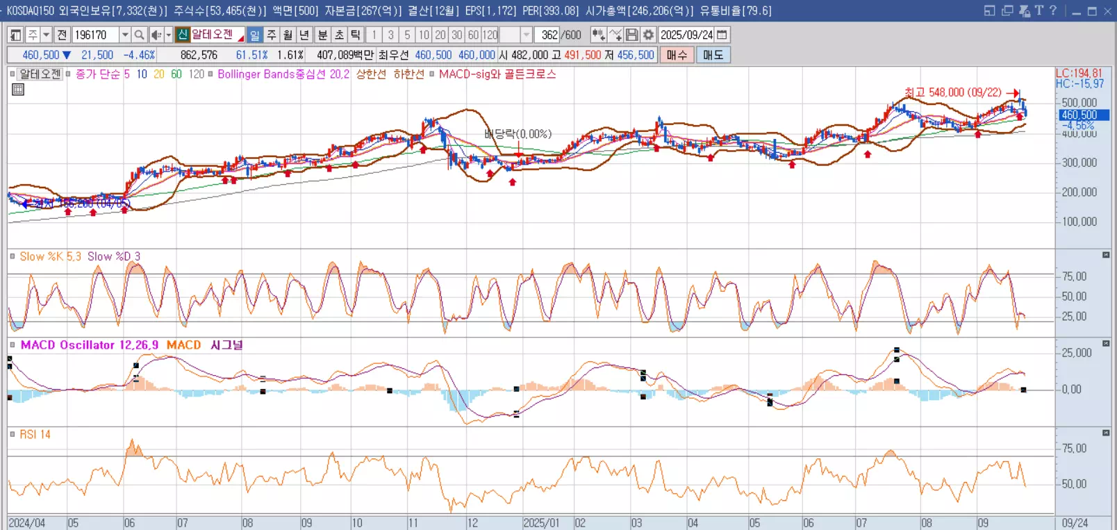This screenshot has height=530, width=1117.
Task: Toggle the MACD Oscillator legend box
Action: (13, 345)
